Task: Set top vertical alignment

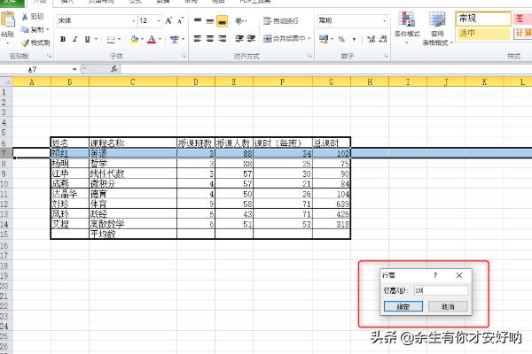Action: pos(198,21)
